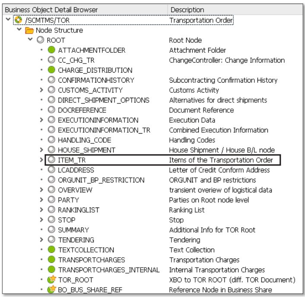Expand the ITEM_TR node
305x297 pixels.
point(41,160)
